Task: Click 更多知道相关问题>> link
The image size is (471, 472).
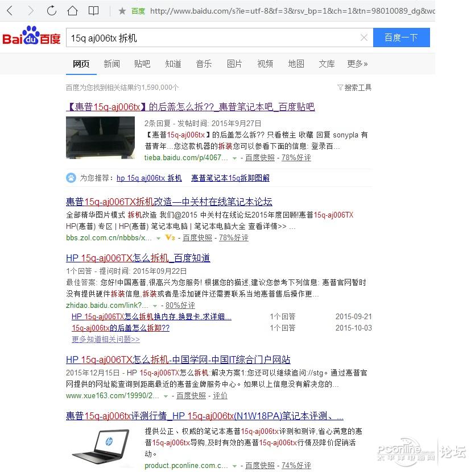Action: (106, 340)
